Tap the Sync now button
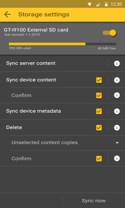This screenshot has height=208, width=125. 94,200
